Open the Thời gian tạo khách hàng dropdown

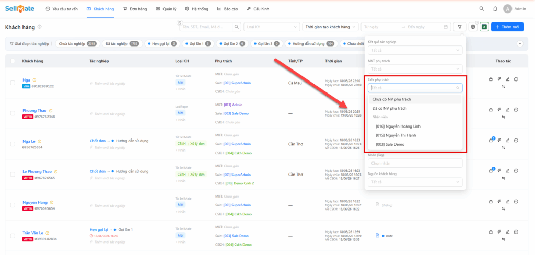coord(330,27)
